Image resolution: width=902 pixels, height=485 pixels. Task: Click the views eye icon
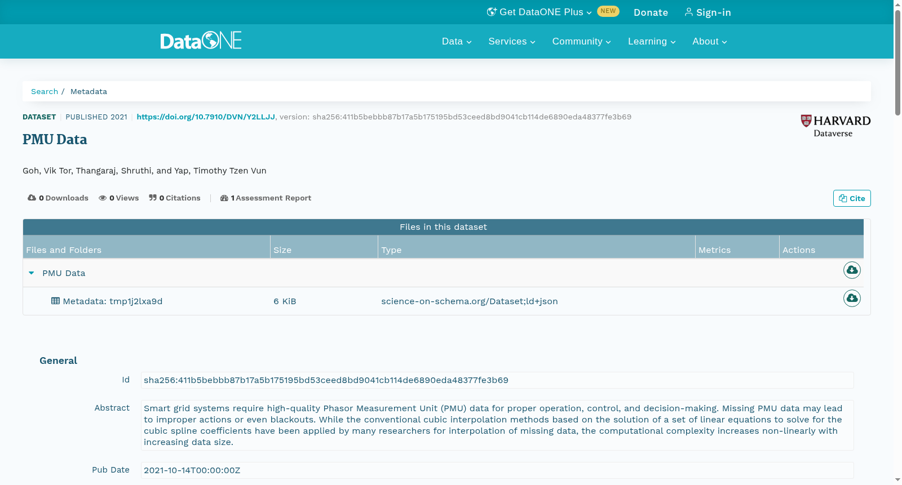coord(103,198)
